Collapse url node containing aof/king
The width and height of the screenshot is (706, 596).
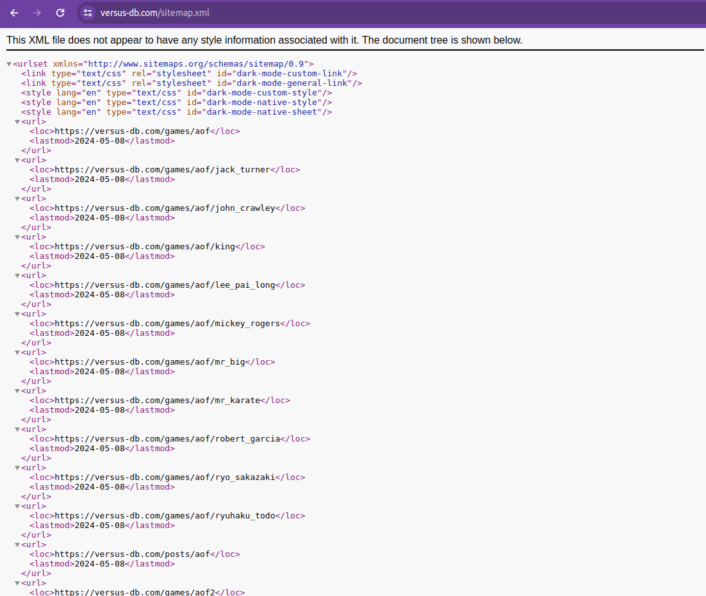tap(17, 237)
